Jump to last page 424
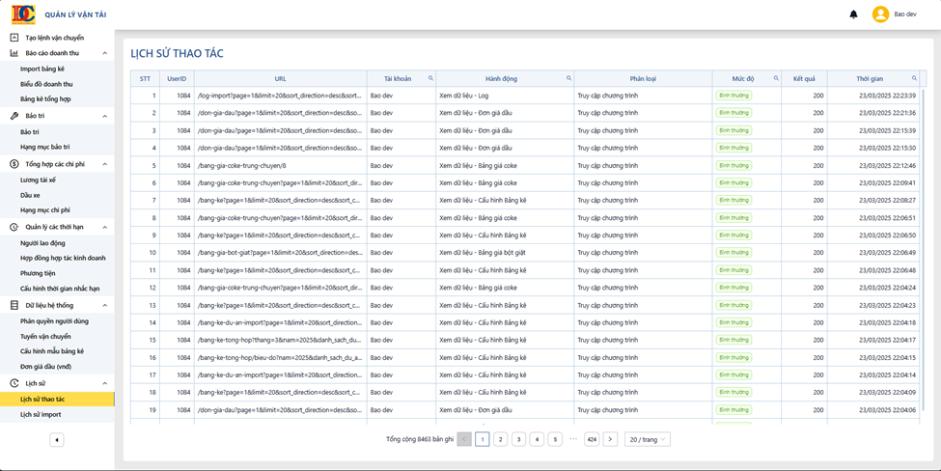Screen dimensions: 941x471 tap(592, 439)
